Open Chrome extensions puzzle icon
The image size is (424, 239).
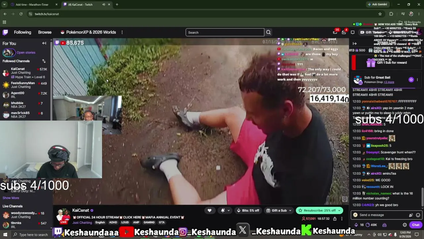tap(391, 14)
